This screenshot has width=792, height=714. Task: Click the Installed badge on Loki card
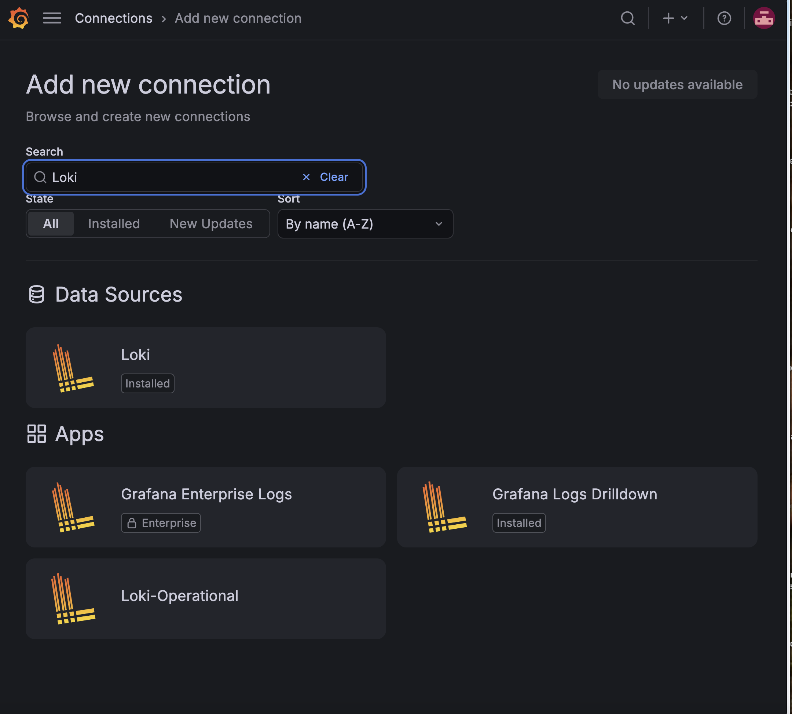[x=147, y=384]
